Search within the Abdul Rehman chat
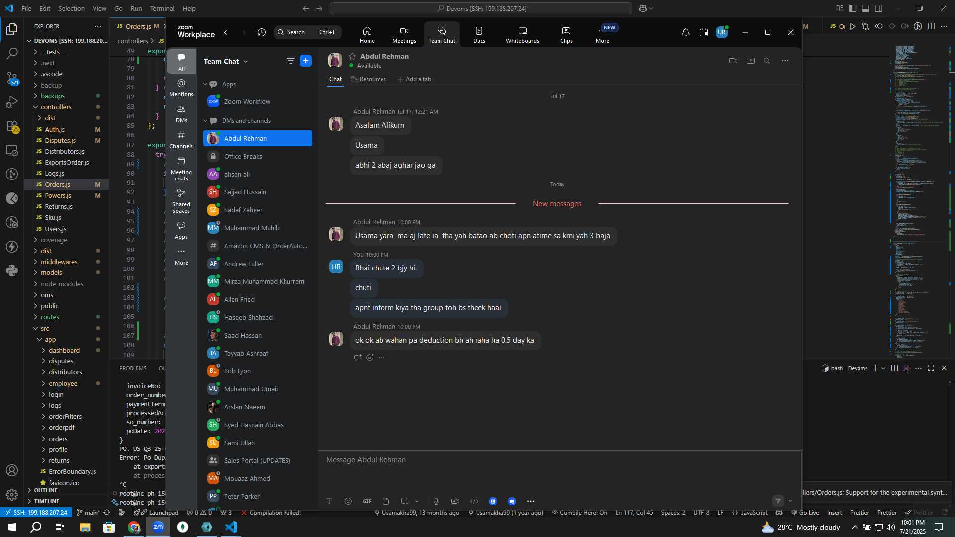The width and height of the screenshot is (955, 537). tap(767, 61)
